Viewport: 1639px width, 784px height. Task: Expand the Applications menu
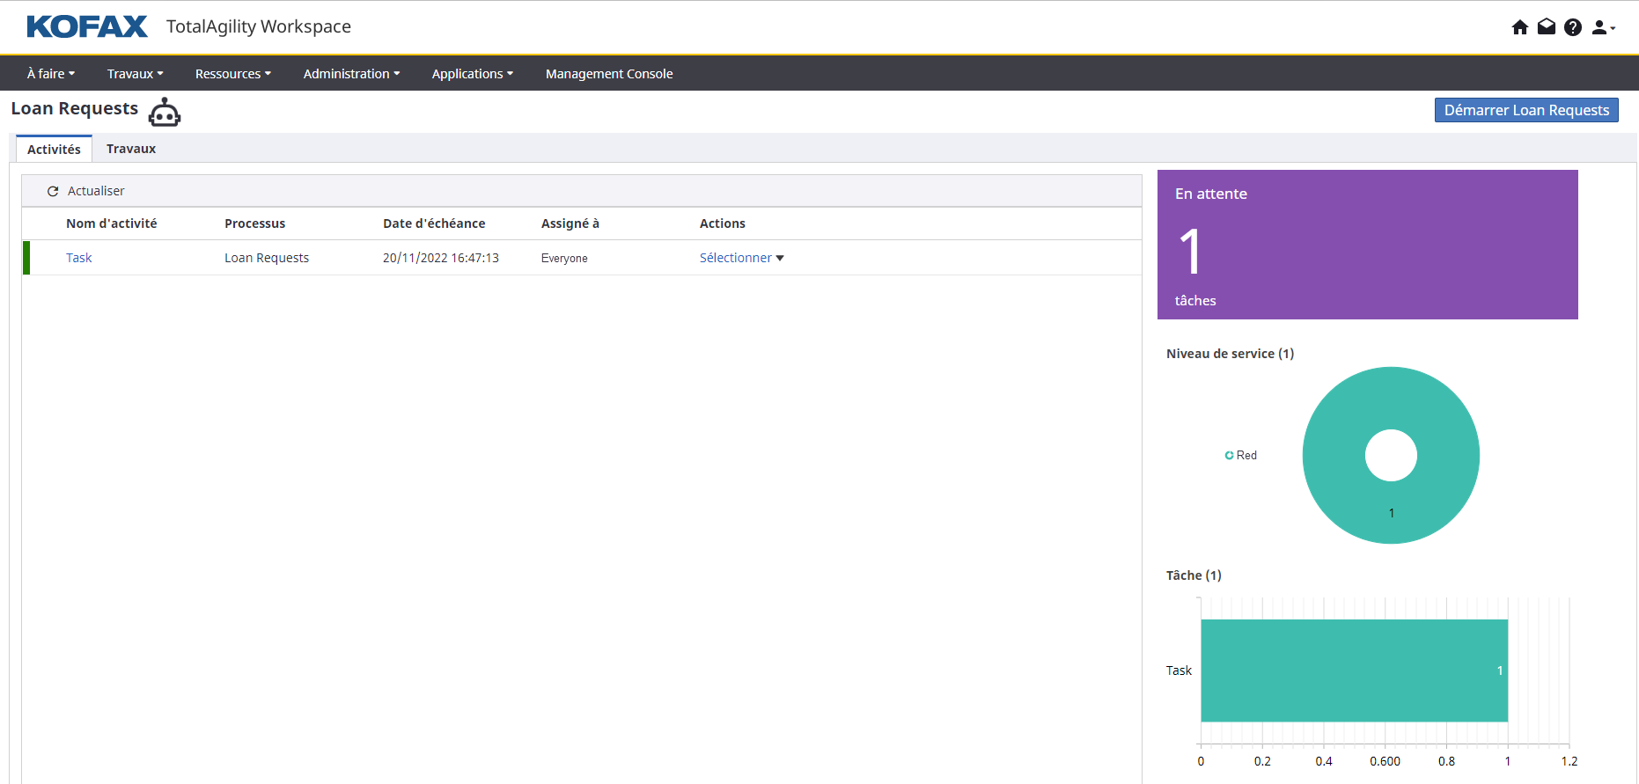pos(472,74)
